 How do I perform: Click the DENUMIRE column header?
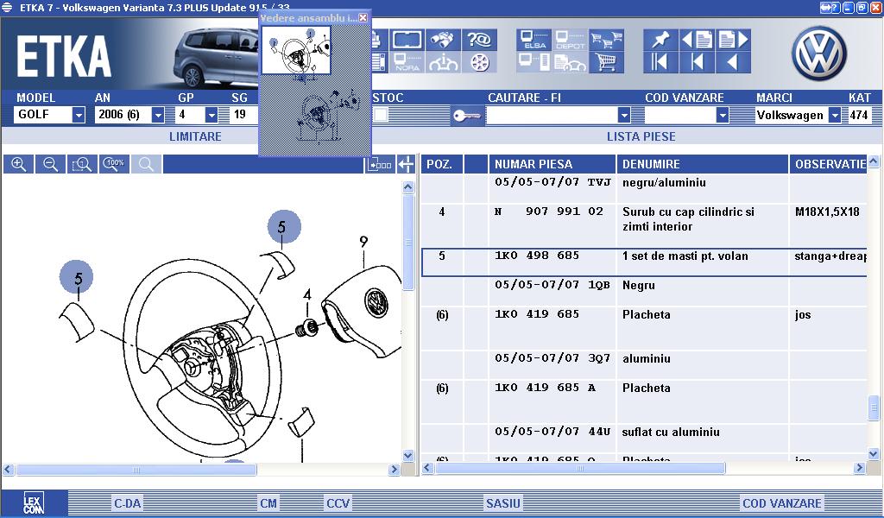703,164
